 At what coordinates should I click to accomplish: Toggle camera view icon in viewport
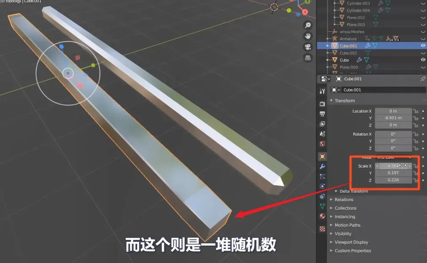pos(308,47)
